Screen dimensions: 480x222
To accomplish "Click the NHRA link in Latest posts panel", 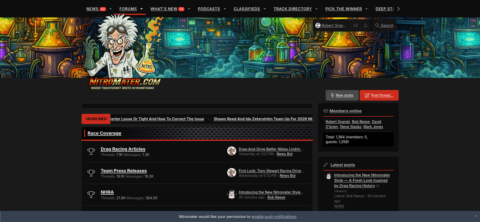I will 339,206.
